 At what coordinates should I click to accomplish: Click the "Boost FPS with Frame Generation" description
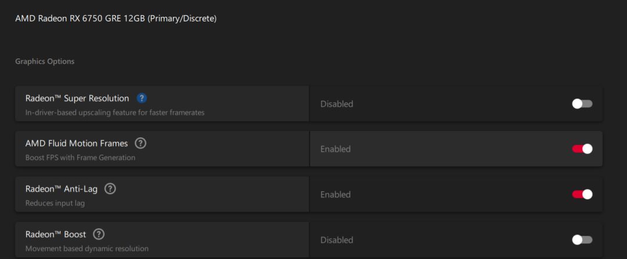[80, 158]
